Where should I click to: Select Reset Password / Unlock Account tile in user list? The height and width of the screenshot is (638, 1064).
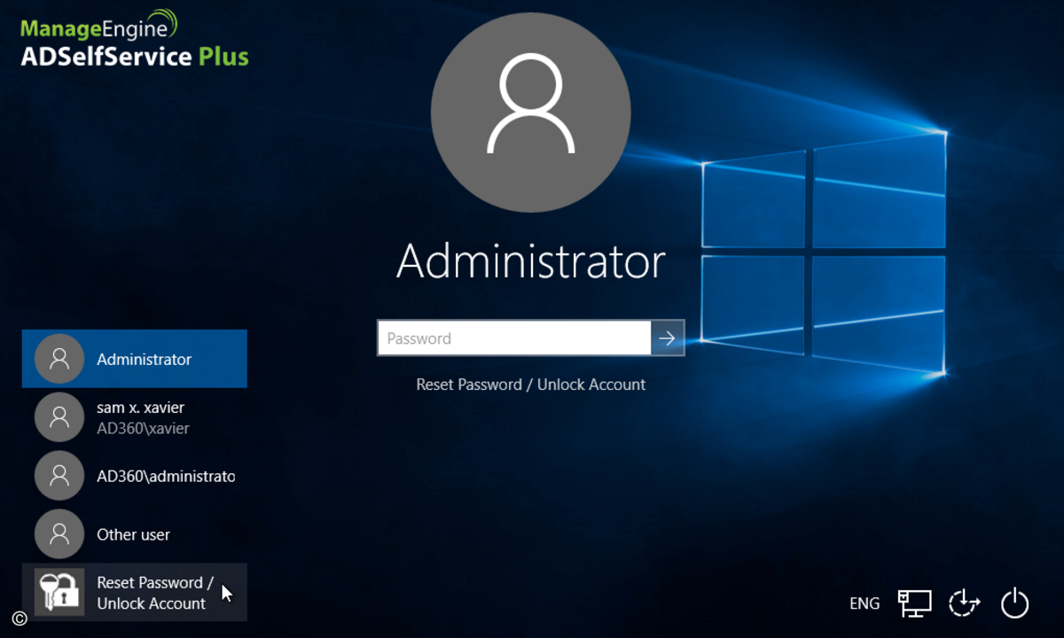(135, 592)
